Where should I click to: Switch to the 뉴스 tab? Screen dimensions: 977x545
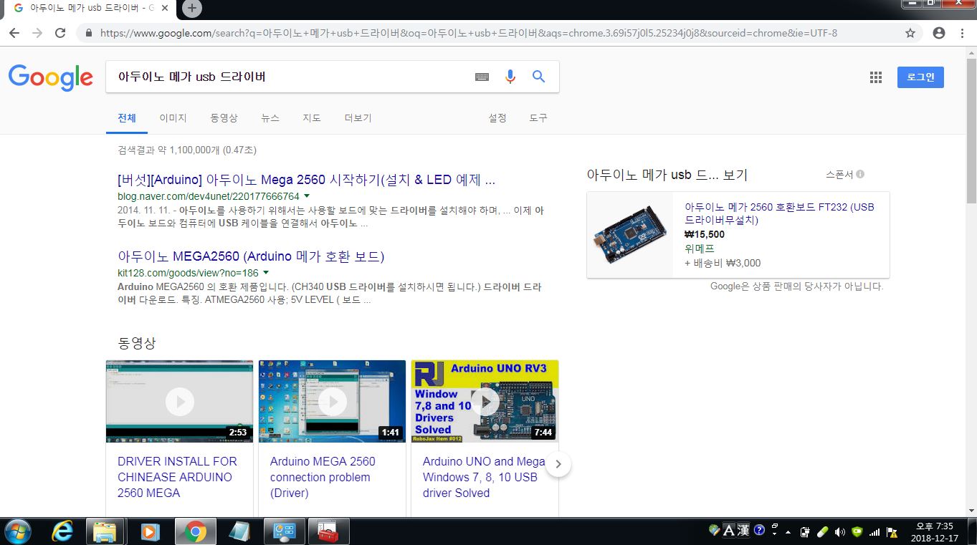coord(270,118)
